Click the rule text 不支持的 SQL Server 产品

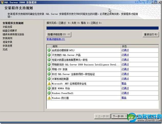point(66,55)
